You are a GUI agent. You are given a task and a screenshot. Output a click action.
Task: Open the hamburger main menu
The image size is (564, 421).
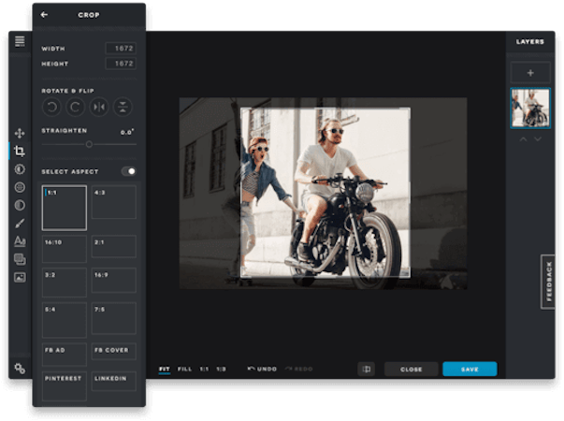[x=20, y=41]
